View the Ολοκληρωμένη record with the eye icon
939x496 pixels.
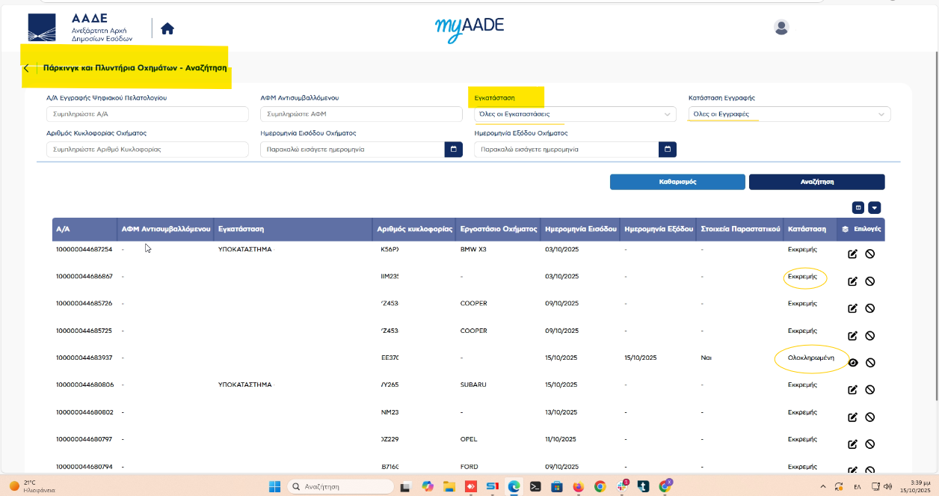click(852, 363)
